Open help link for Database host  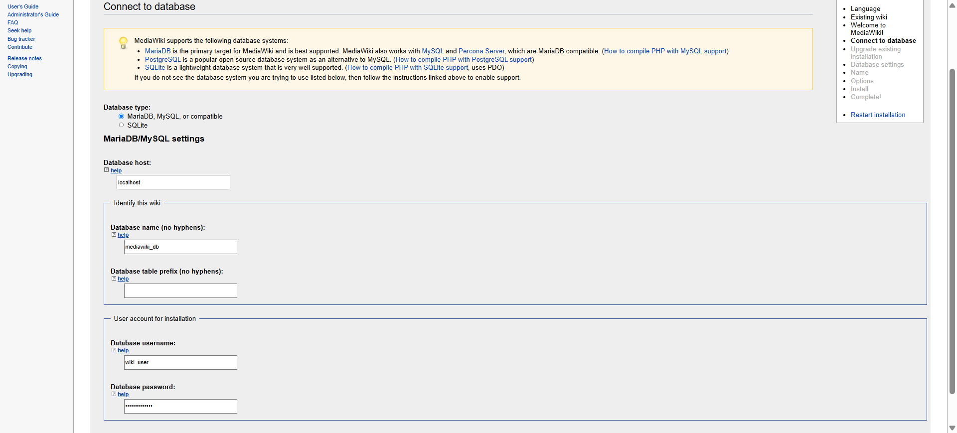tap(116, 170)
